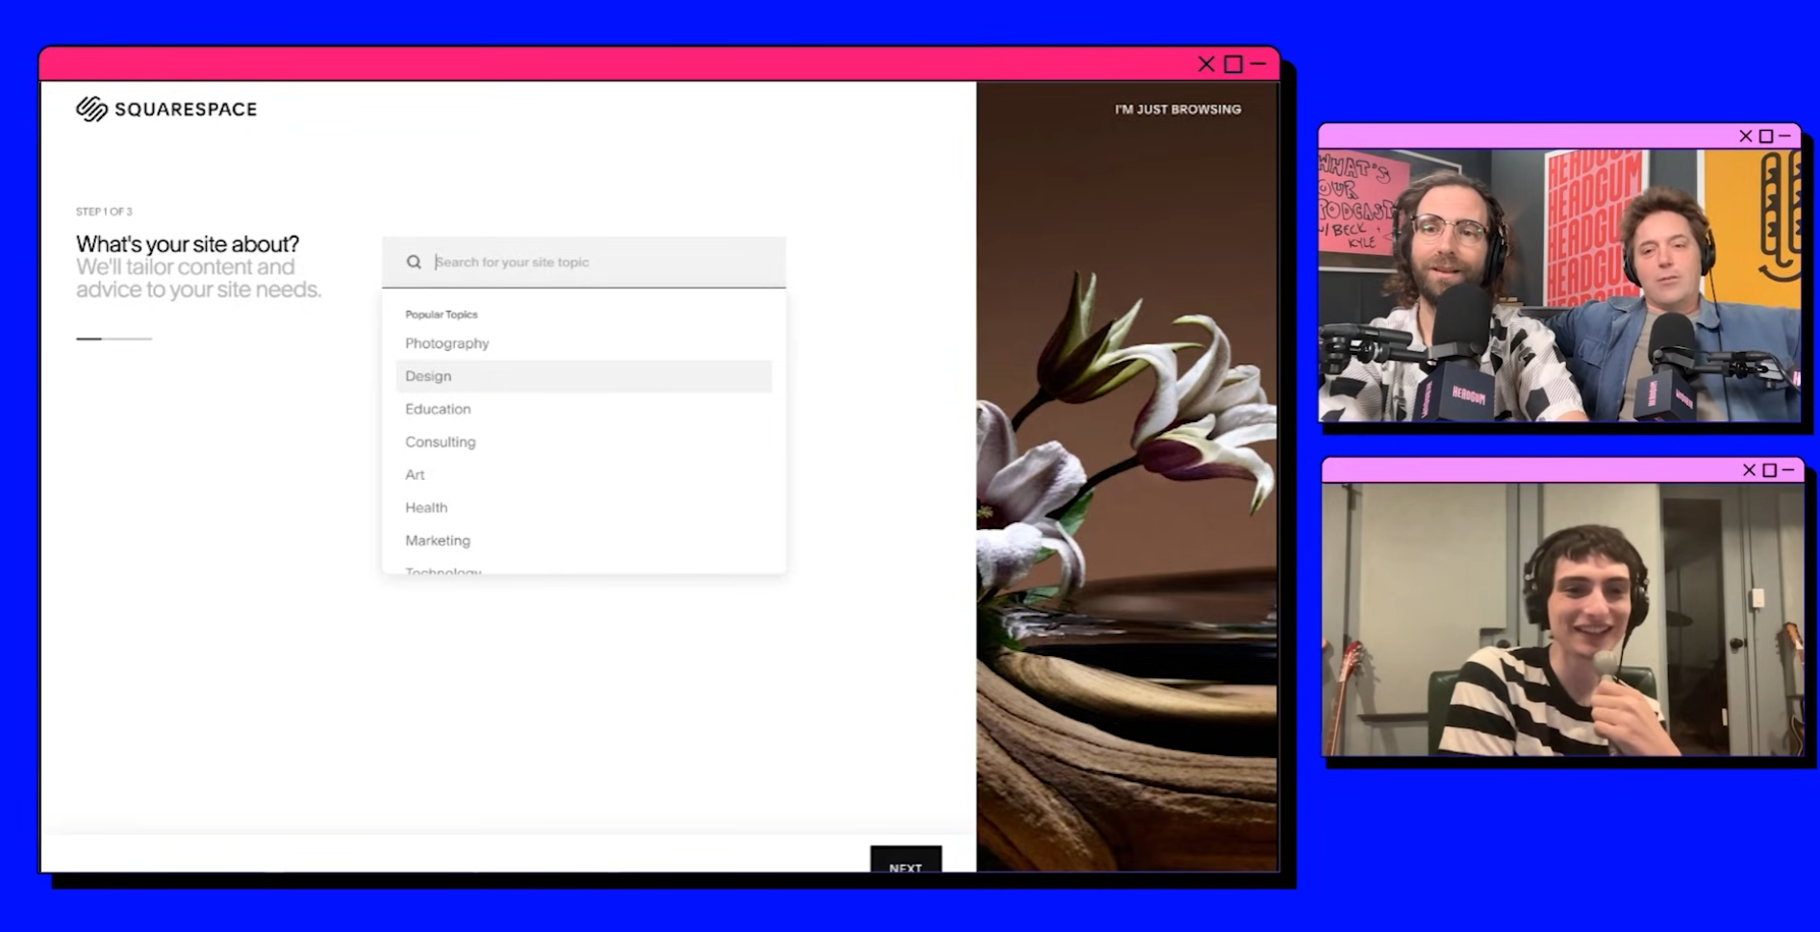Close the two-host podcast video window

coord(1746,137)
